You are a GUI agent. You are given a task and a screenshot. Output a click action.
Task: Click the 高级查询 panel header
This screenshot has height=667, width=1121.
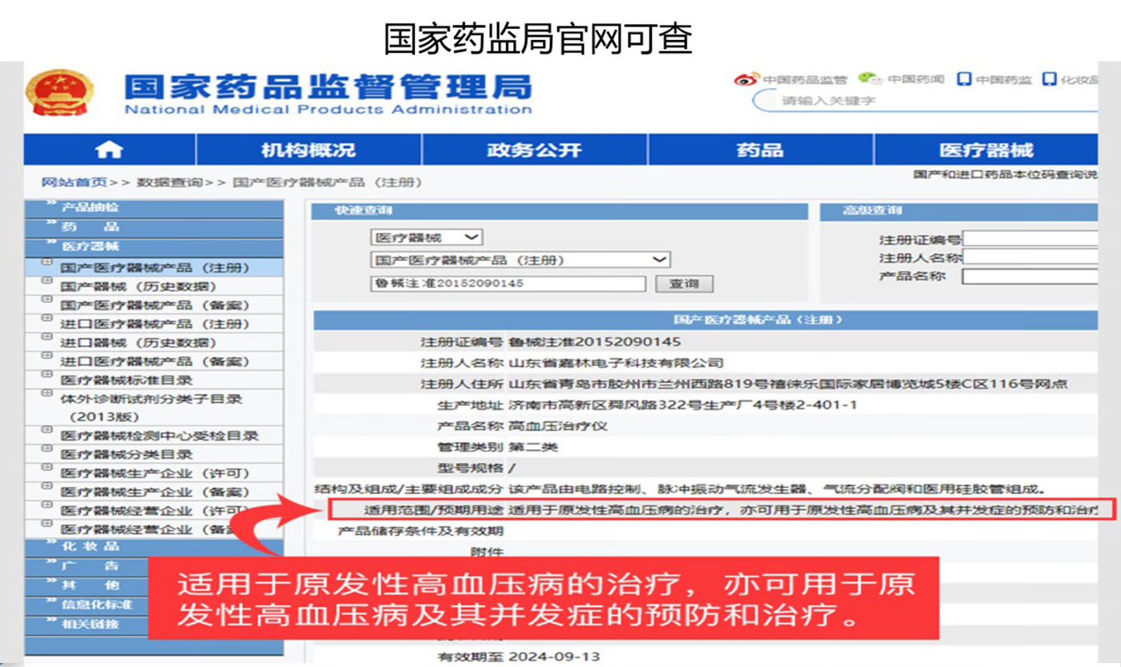coord(959,211)
